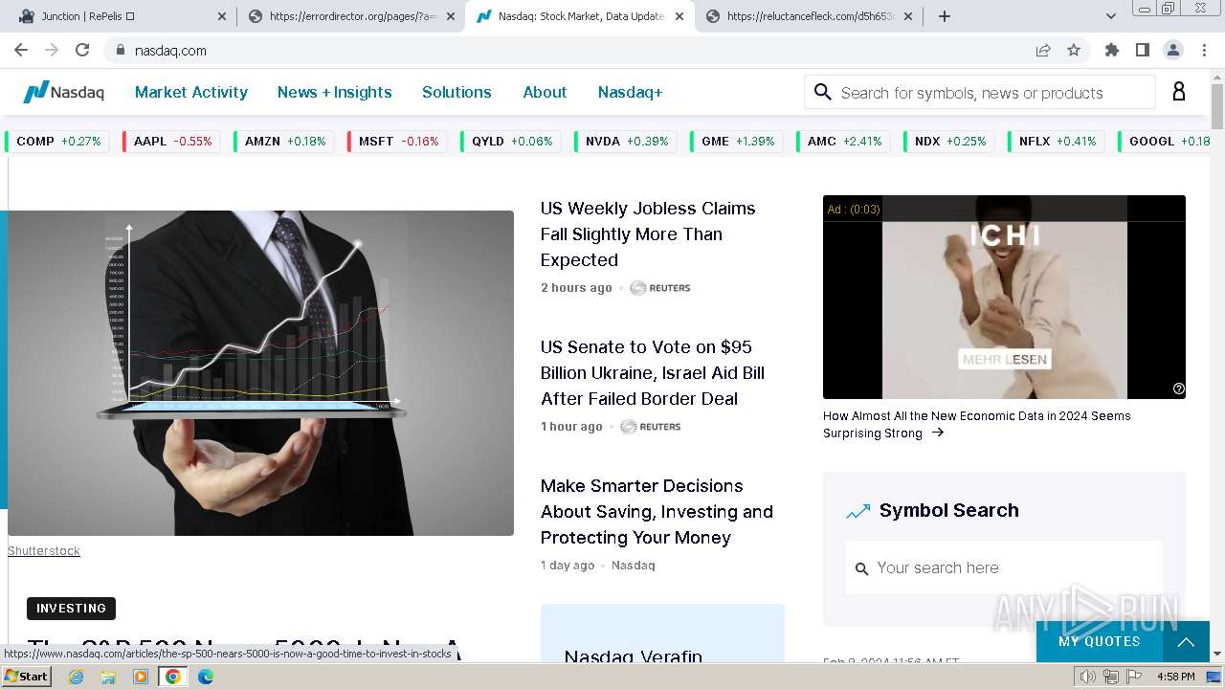Open the Chrome profile icon
Screen dimensions: 1225x689
1172,50
